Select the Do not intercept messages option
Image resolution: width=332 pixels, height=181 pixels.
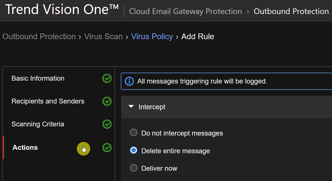click(x=134, y=133)
